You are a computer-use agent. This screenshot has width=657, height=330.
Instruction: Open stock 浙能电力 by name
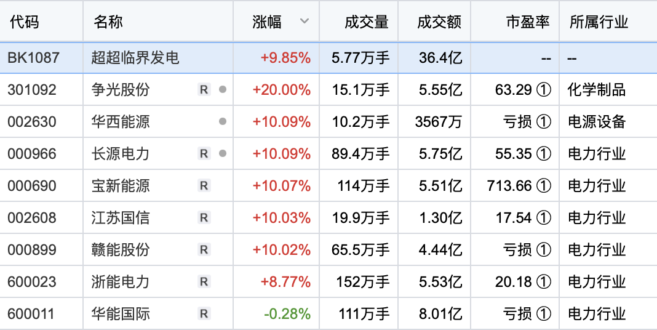click(121, 282)
